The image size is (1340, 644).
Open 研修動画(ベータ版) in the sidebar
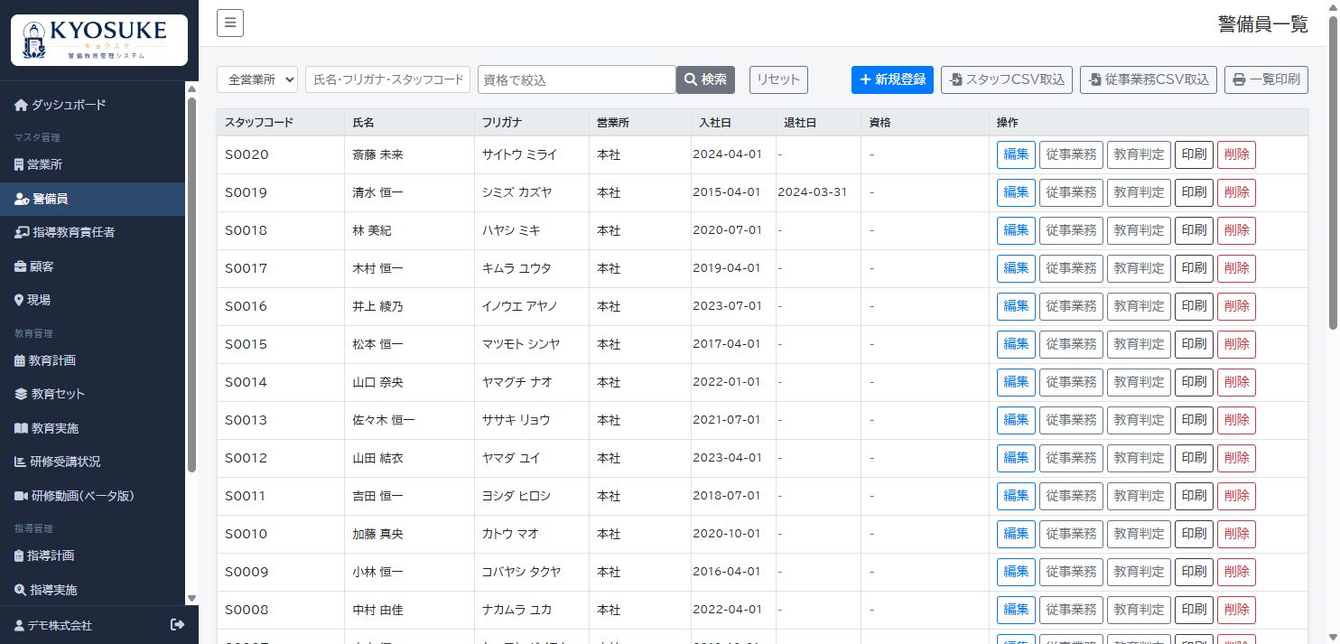(92, 496)
